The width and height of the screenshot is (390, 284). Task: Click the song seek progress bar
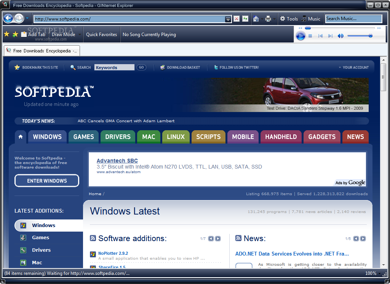[x=340, y=28]
